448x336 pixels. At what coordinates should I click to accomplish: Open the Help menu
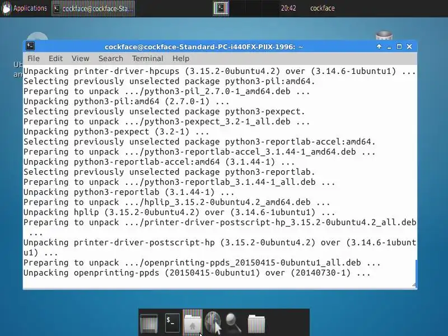[180, 59]
